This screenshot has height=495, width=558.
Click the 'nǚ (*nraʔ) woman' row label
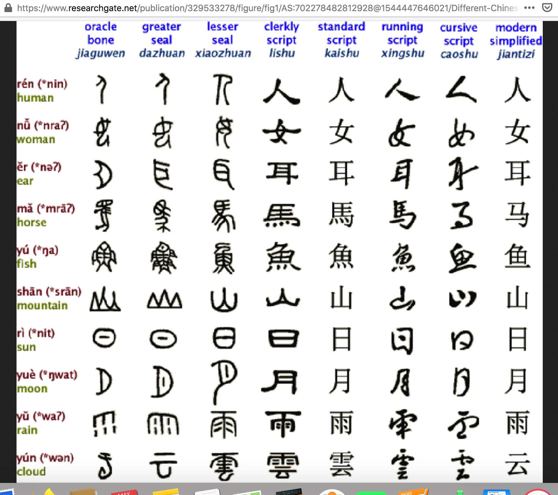click(43, 132)
